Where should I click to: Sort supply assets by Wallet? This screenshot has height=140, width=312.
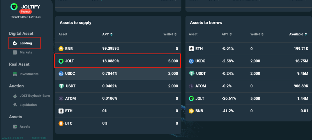click(170, 34)
